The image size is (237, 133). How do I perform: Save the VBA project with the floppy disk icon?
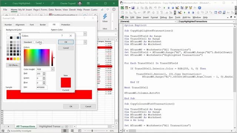point(133,8)
